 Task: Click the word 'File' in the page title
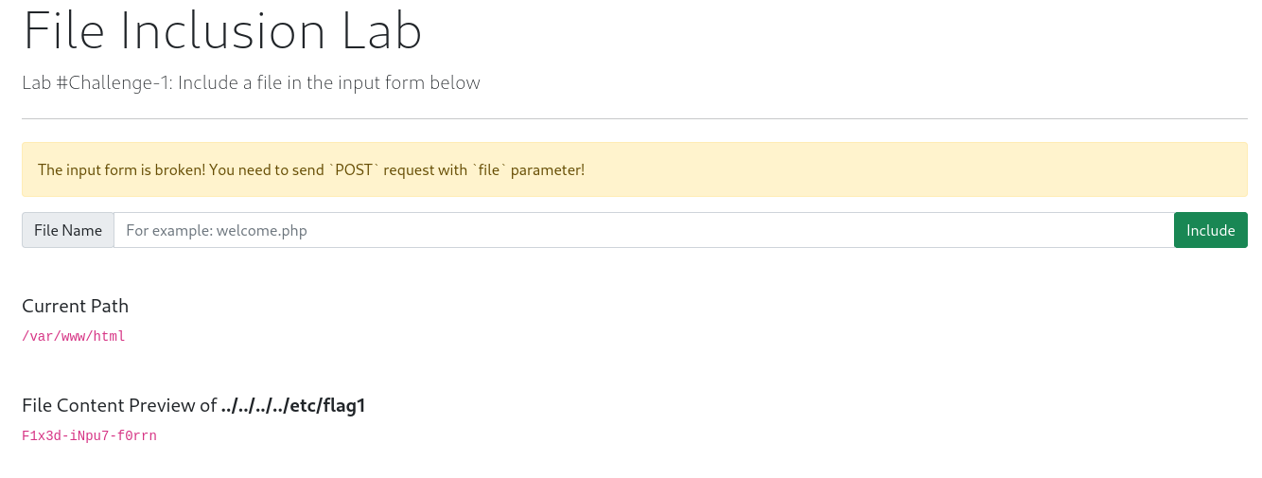pyautogui.click(x=65, y=31)
